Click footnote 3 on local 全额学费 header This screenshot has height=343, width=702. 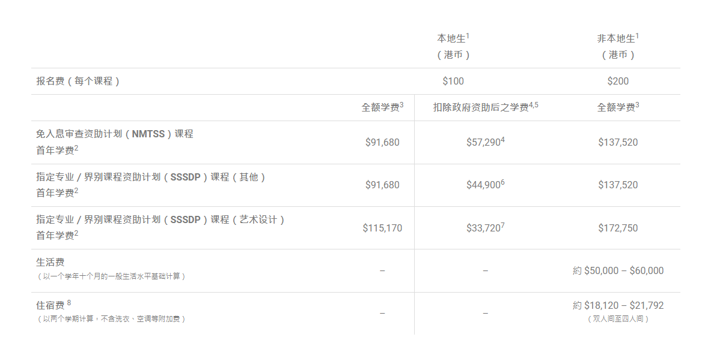pos(401,105)
